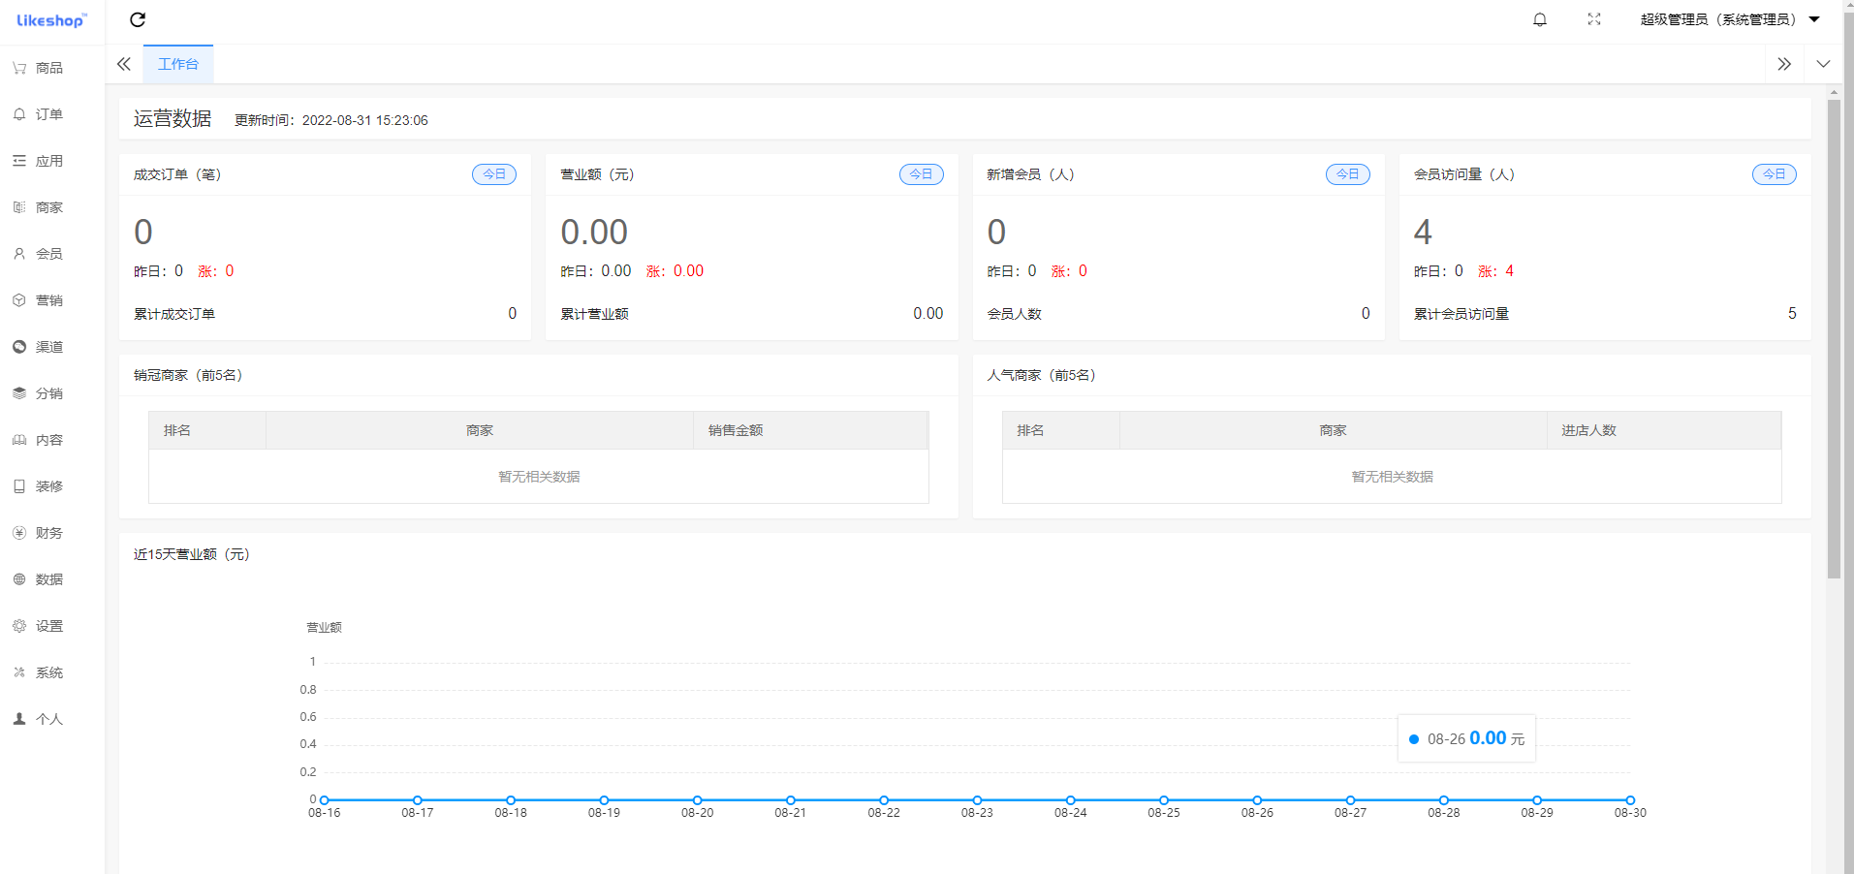The width and height of the screenshot is (1854, 874).
Task: Click the 近15天营业额（元）chart title
Action: pos(192,554)
